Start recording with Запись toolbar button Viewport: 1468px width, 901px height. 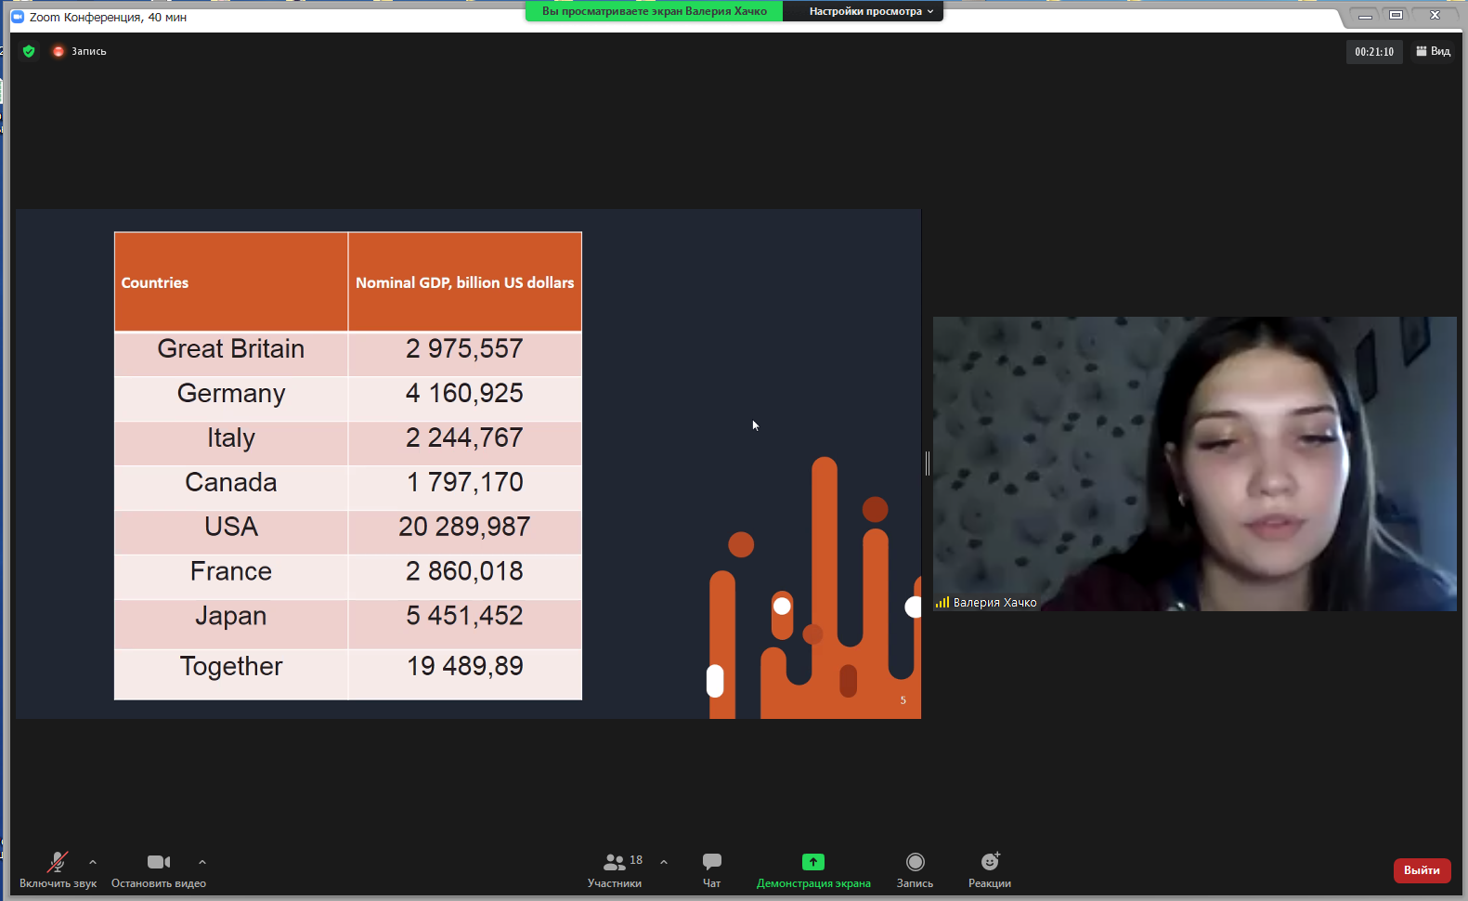coord(915,870)
